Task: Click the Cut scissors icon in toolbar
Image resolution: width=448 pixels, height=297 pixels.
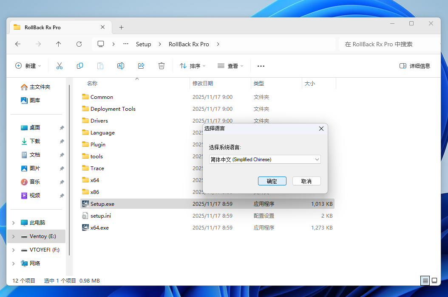Action: pos(60,66)
